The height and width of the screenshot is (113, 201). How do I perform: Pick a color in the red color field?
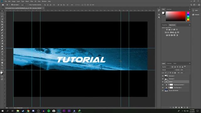point(176,16)
